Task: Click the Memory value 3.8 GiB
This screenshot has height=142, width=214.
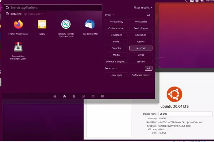Action: pos(162,119)
